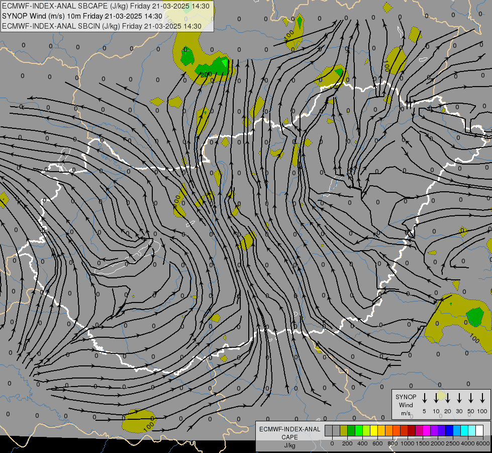Image resolution: width=492 pixels, height=453 pixels.
Task: Click the 6000 value on CAPE scale
Action: point(483,443)
